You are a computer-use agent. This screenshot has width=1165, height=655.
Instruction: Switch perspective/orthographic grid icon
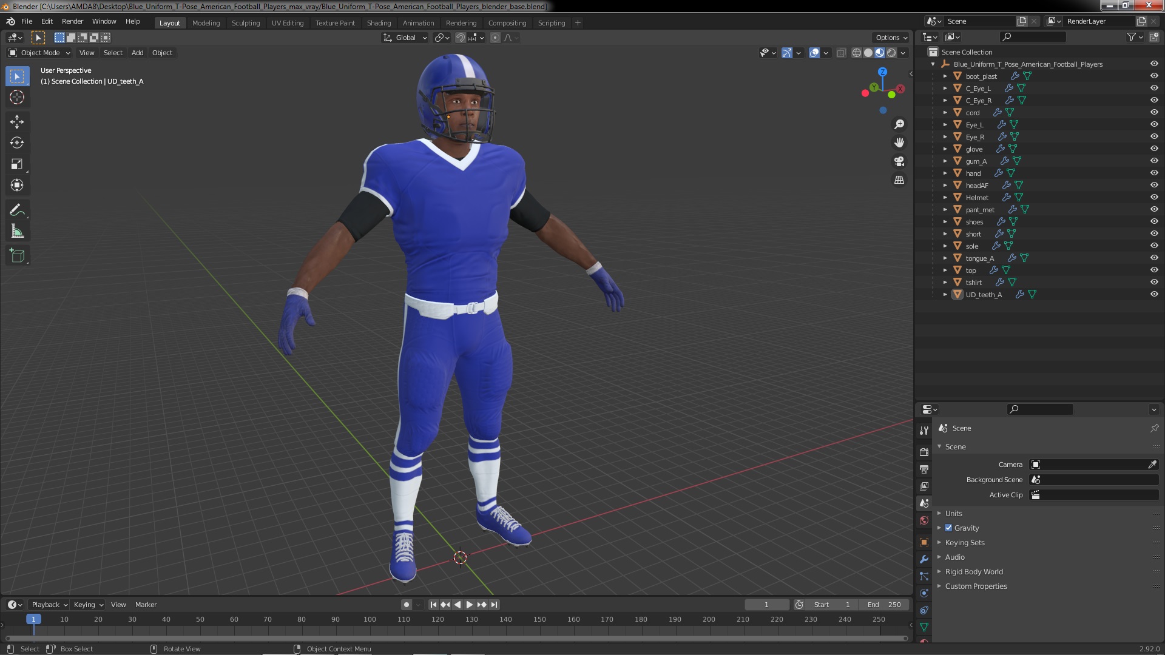point(899,180)
